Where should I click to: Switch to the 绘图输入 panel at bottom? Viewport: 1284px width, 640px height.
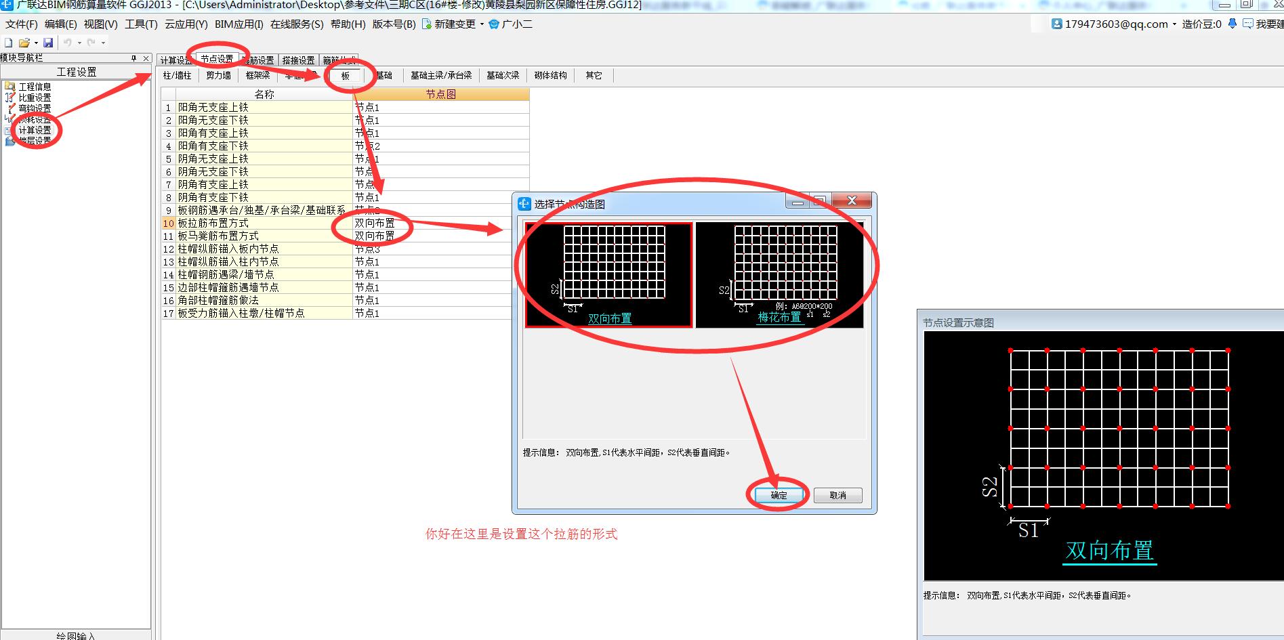click(76, 635)
